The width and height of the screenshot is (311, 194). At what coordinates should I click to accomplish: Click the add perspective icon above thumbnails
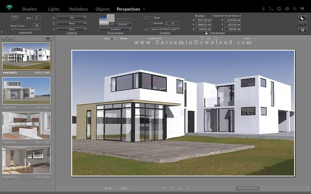tap(4, 38)
